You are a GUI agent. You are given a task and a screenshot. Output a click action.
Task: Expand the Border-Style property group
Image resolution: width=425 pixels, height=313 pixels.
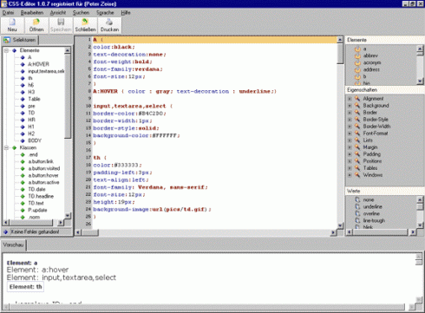click(350, 120)
